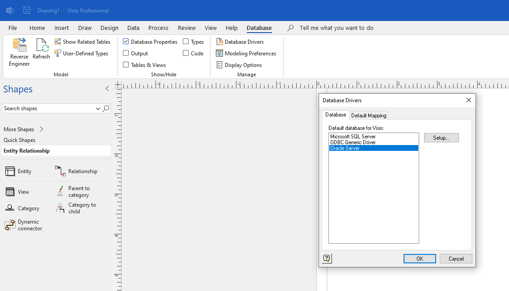
Task: Click Cancel in Database Drivers dialog
Action: tap(456, 258)
